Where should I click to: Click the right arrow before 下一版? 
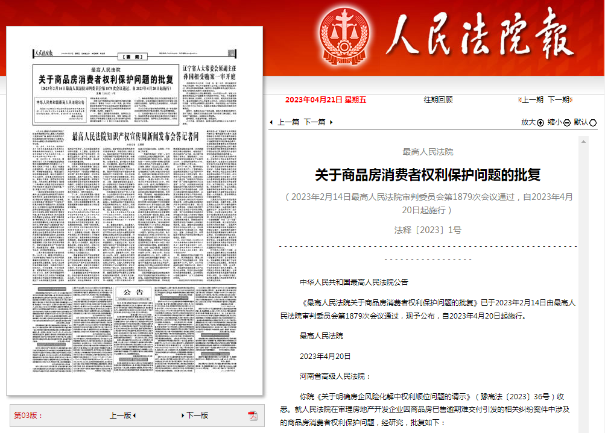click(x=183, y=416)
